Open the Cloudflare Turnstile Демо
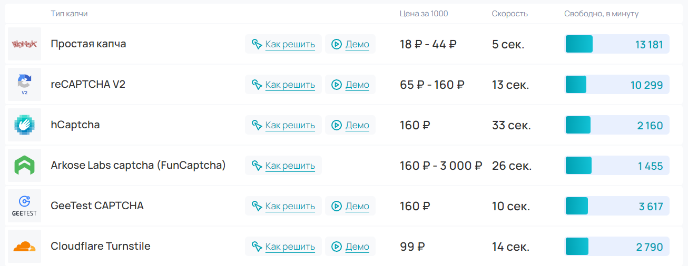The width and height of the screenshot is (688, 266). pos(357,247)
